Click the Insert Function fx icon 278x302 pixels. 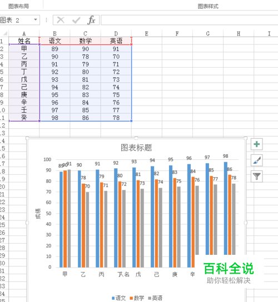tap(91, 20)
